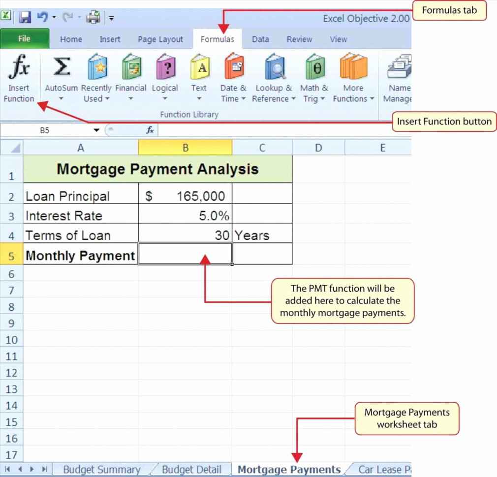This screenshot has height=477, width=497.
Task: Click the Excel application icon
Action: point(5,15)
